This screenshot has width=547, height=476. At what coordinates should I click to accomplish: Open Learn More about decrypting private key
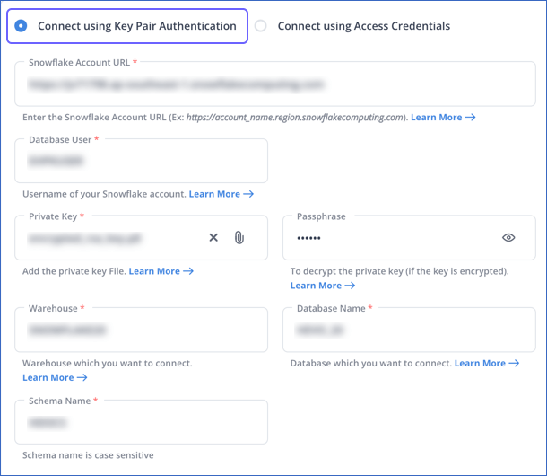point(323,286)
